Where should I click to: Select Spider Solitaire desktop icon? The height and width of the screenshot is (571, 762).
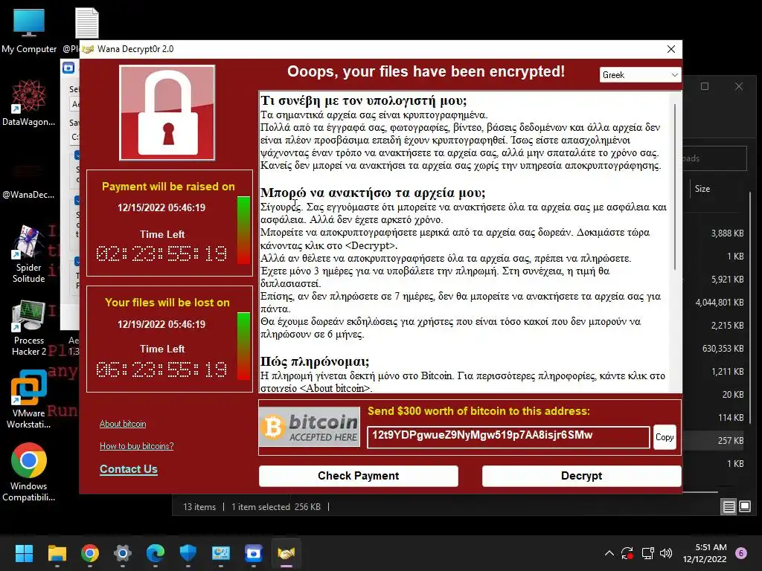coord(29,254)
